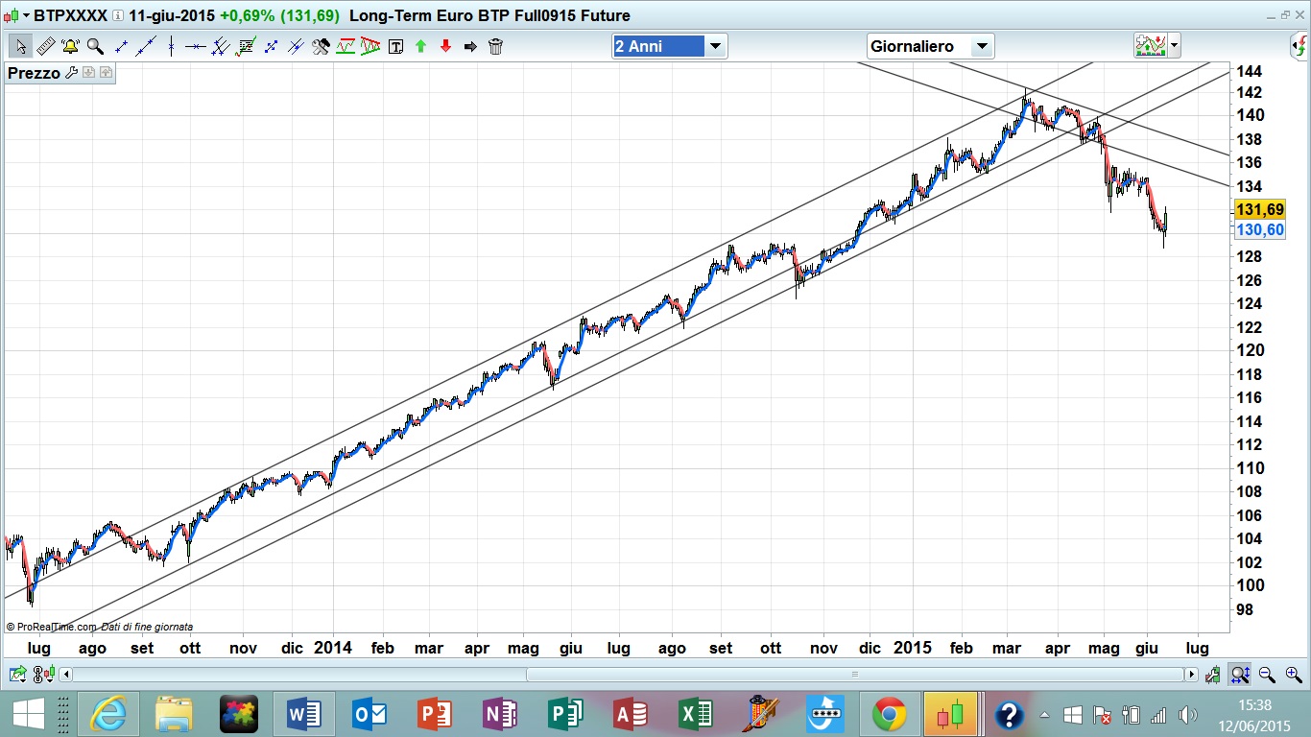This screenshot has height=737, width=1311.
Task: Open the alert bell tool
Action: [x=70, y=46]
